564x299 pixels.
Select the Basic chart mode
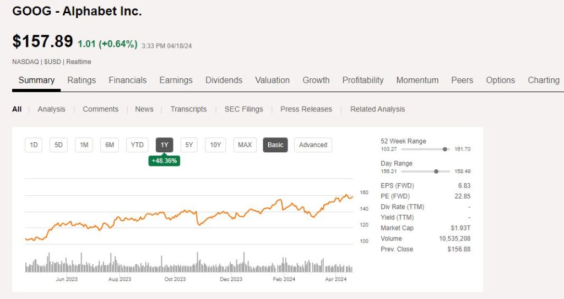point(275,145)
